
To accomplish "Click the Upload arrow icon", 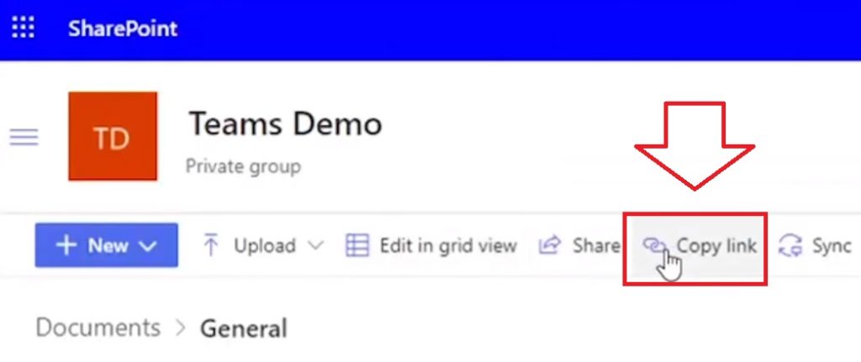I will tap(210, 244).
